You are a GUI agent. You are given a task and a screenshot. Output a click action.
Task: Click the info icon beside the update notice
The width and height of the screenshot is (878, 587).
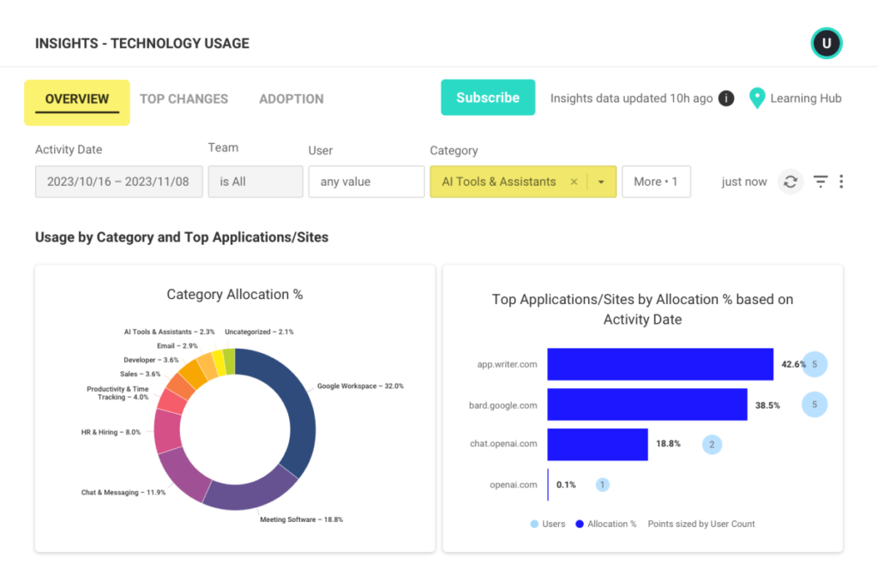pyautogui.click(x=725, y=98)
